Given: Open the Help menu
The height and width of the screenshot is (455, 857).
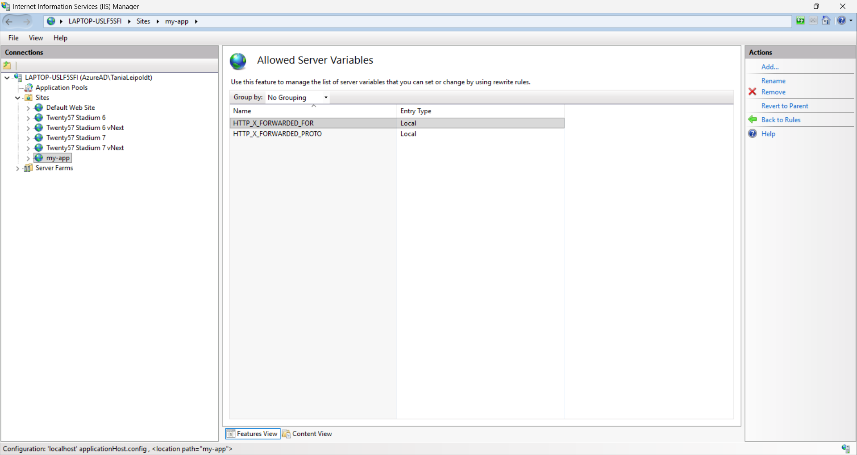Looking at the screenshot, I should click(60, 38).
